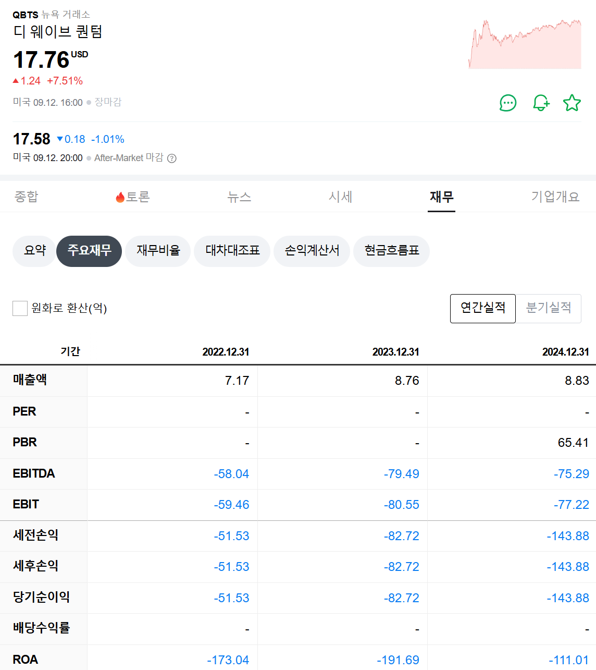Screen dimensions: 596x670
Task: Click the ROA row label
Action: point(25,660)
